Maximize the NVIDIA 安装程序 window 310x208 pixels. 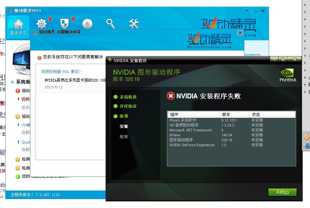[x=283, y=59]
